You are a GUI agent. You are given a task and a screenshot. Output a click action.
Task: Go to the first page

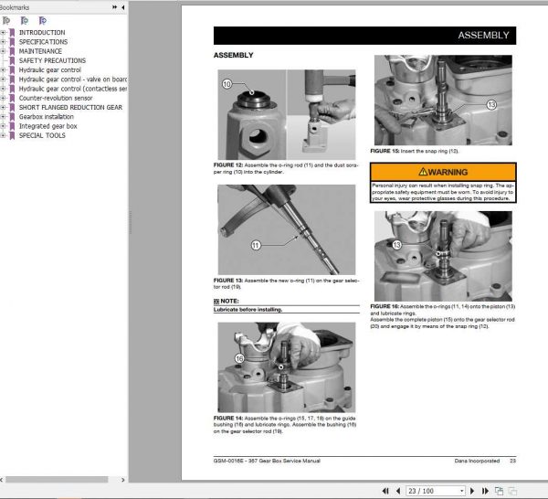tap(385, 491)
